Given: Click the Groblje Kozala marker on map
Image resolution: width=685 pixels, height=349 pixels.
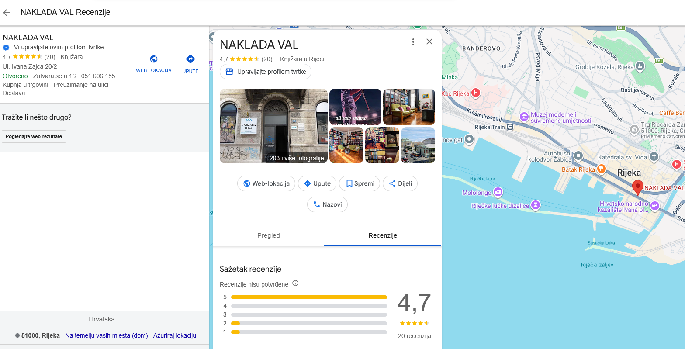Looking at the screenshot, I should pos(640,66).
